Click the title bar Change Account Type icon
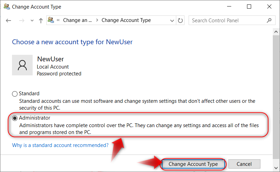280x172 pixels. click(6, 7)
